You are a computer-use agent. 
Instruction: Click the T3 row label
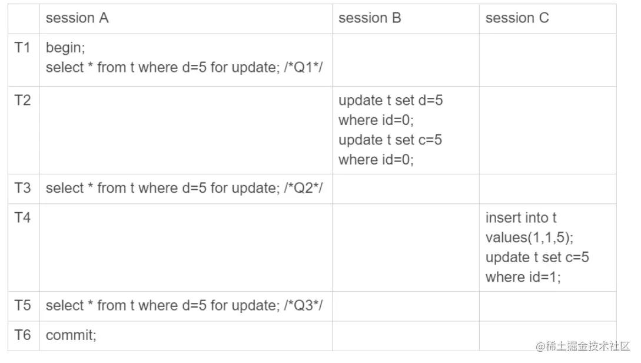point(22,188)
